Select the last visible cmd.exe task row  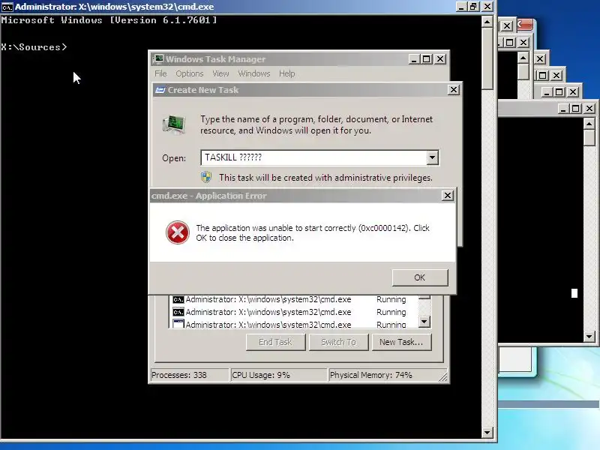(x=294, y=324)
